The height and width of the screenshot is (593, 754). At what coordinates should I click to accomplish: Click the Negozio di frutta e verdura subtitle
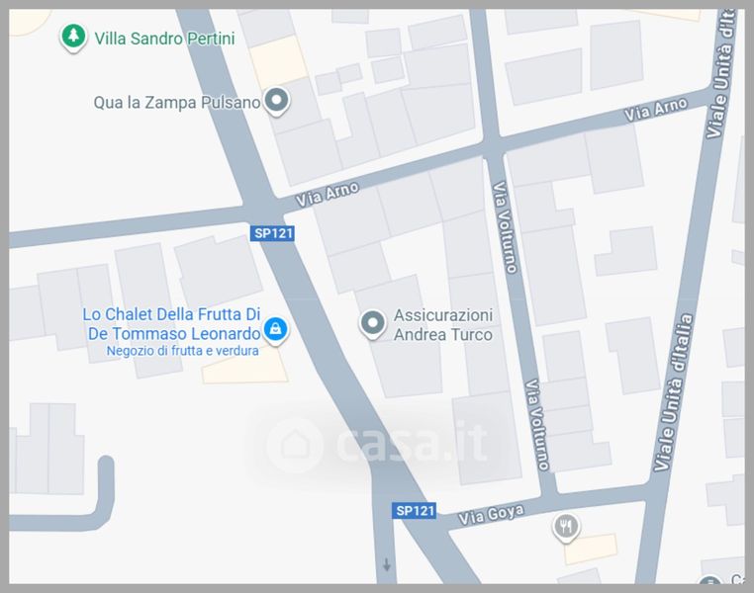click(183, 351)
